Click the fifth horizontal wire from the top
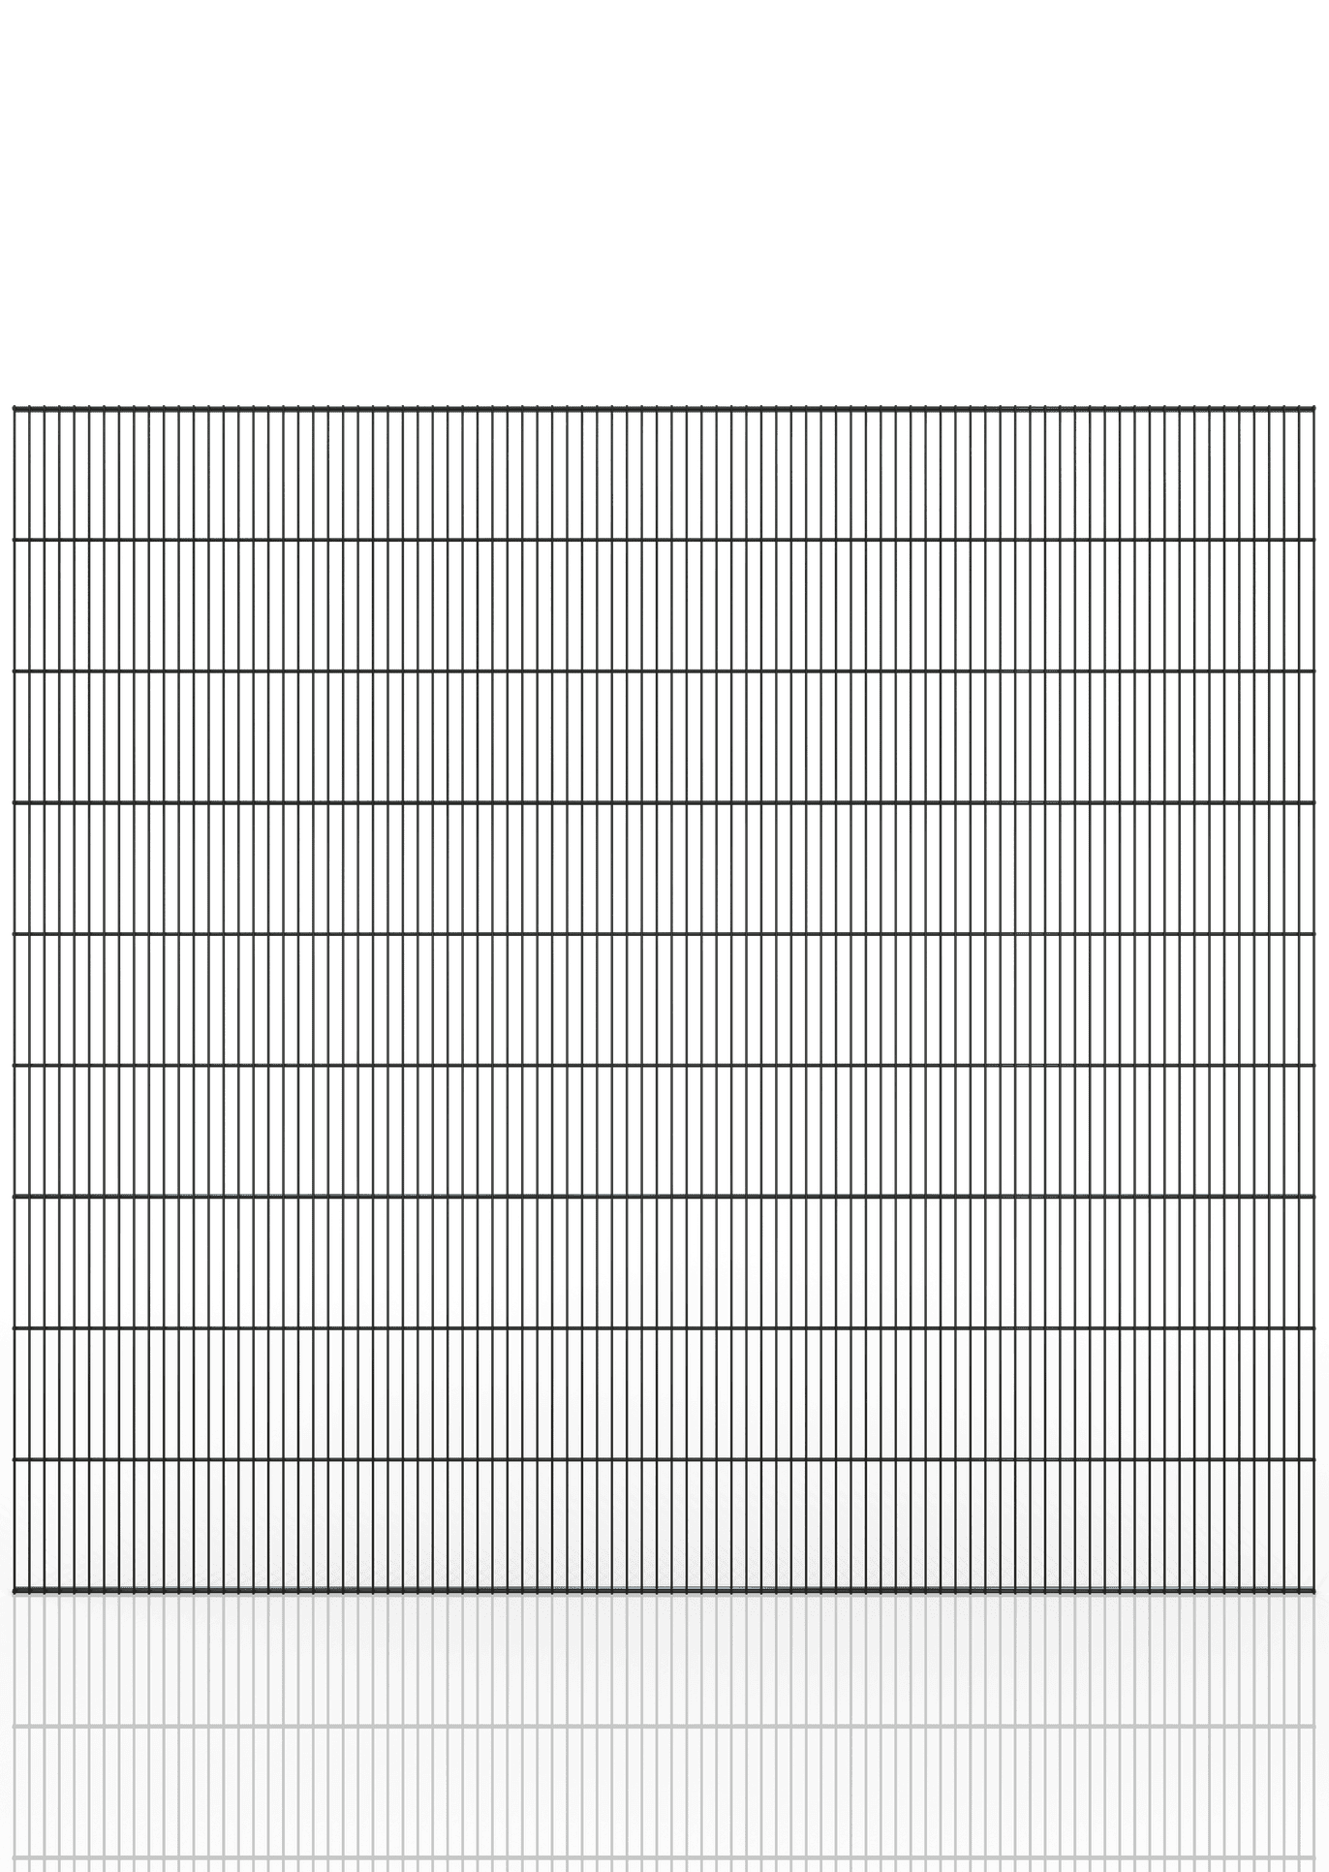 coord(664,934)
